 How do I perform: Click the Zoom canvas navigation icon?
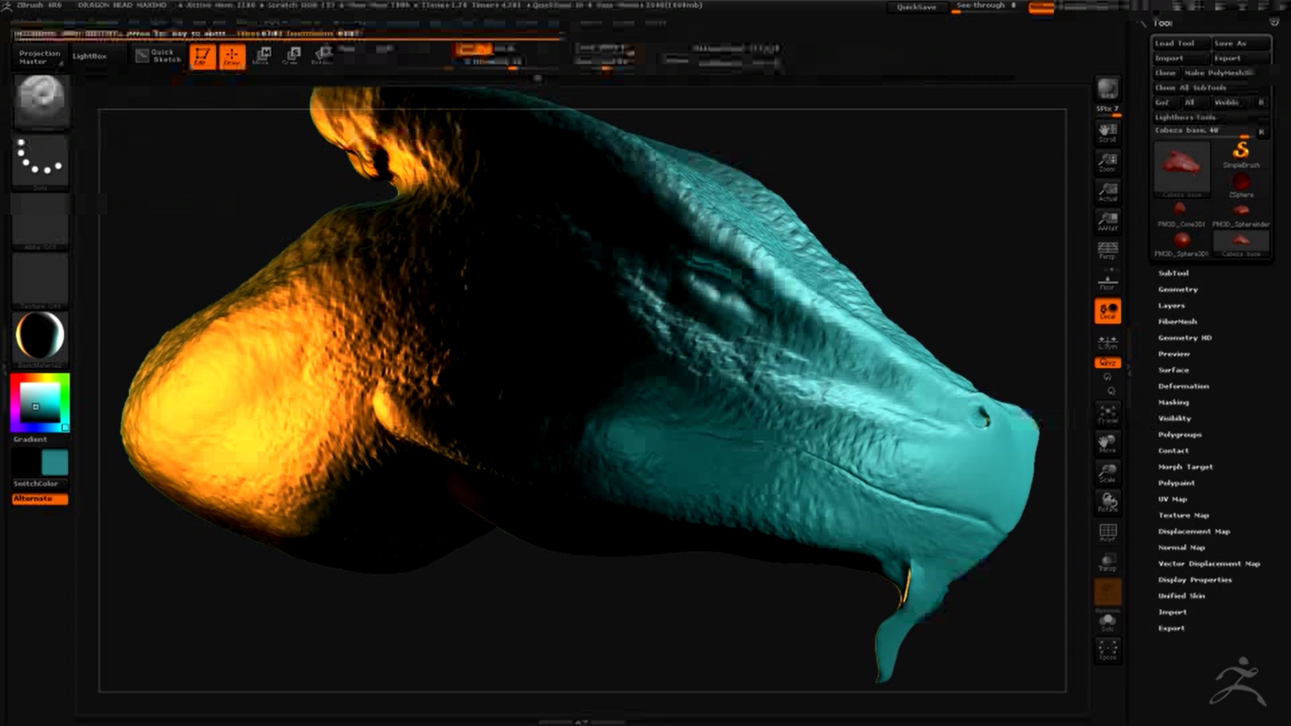pyautogui.click(x=1107, y=162)
